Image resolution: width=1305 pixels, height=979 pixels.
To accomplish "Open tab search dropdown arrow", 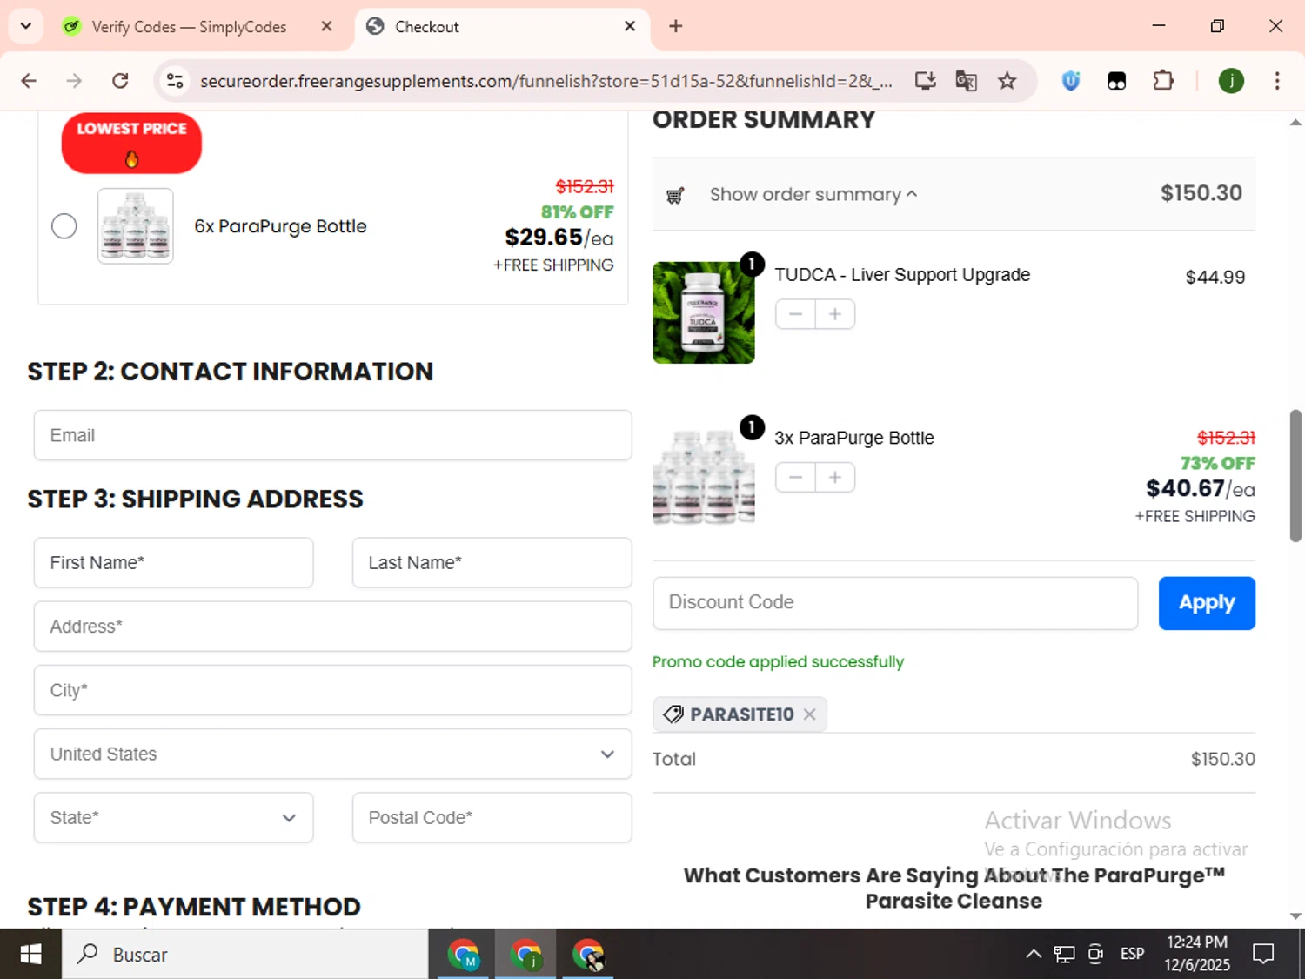I will click(x=26, y=26).
